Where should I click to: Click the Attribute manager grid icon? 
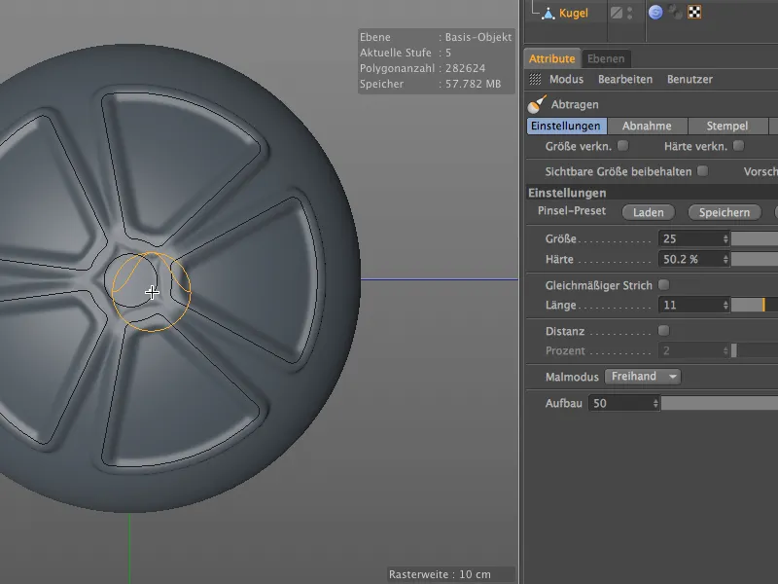coord(535,79)
